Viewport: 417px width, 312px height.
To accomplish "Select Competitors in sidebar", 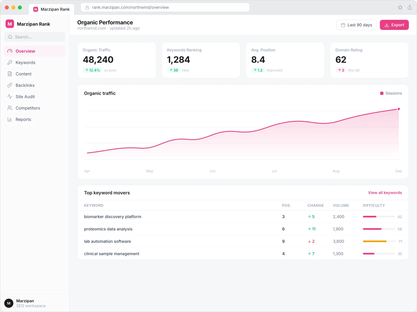I will coord(35,108).
